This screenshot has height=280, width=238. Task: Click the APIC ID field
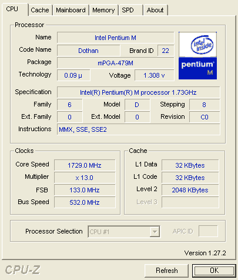coord(208,231)
